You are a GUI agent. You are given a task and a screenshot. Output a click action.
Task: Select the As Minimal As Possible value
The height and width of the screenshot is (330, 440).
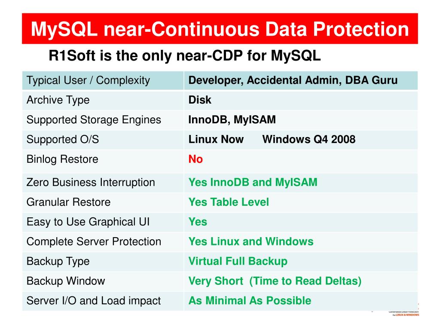[250, 301]
